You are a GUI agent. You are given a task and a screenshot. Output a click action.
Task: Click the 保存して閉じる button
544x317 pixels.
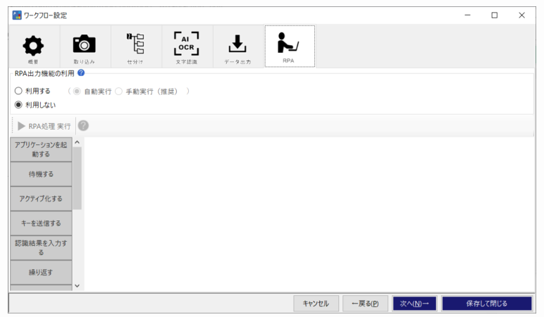487,304
